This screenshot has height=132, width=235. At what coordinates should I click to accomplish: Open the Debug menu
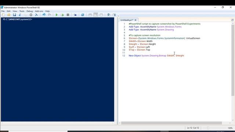pos(29,11)
